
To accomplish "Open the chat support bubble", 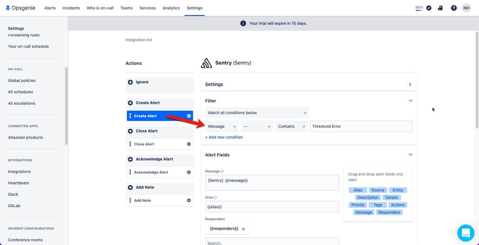I will point(466,233).
